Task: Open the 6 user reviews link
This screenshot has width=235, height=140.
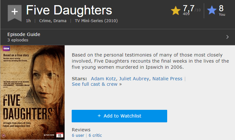Action: coord(78,136)
